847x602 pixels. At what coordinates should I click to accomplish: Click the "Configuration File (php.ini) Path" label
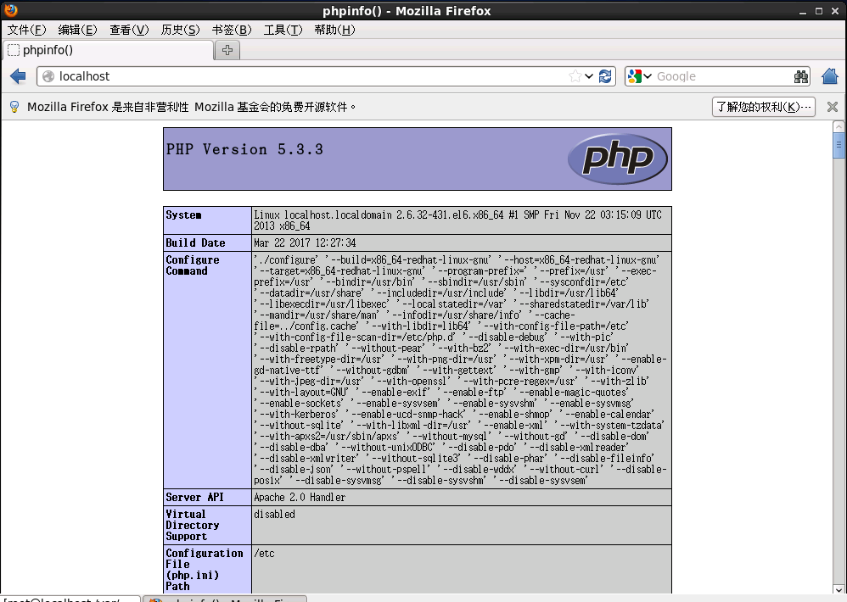click(x=205, y=570)
